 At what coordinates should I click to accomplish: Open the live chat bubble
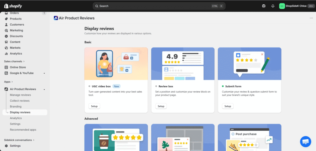(306, 142)
